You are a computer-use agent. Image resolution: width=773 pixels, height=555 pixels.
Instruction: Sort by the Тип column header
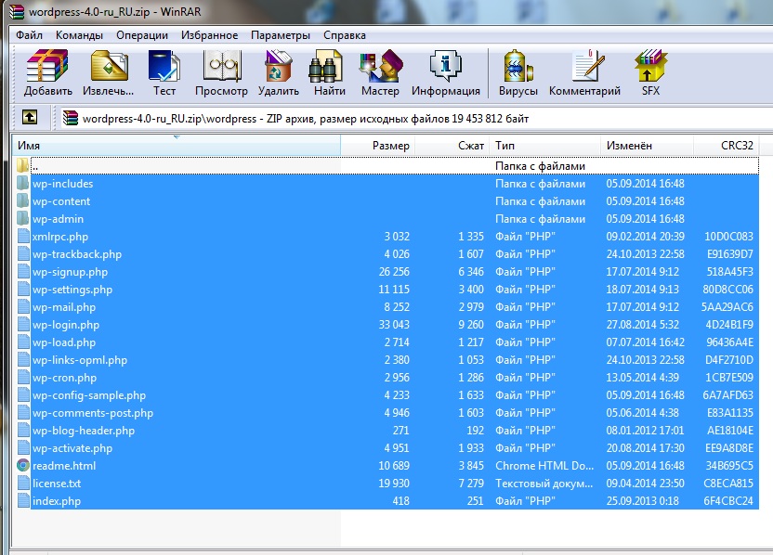[x=544, y=146]
